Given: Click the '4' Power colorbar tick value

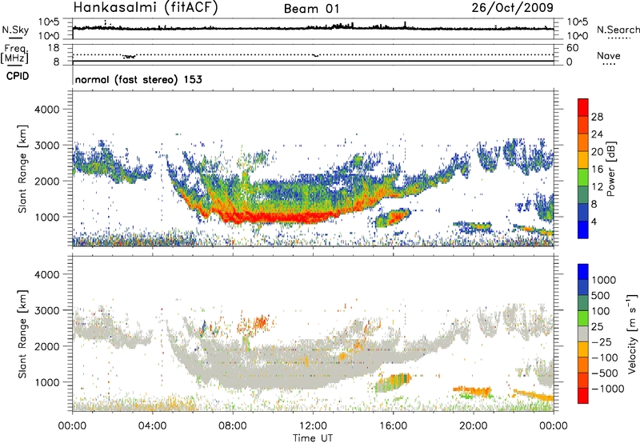Looking at the screenshot, I should point(594,221).
